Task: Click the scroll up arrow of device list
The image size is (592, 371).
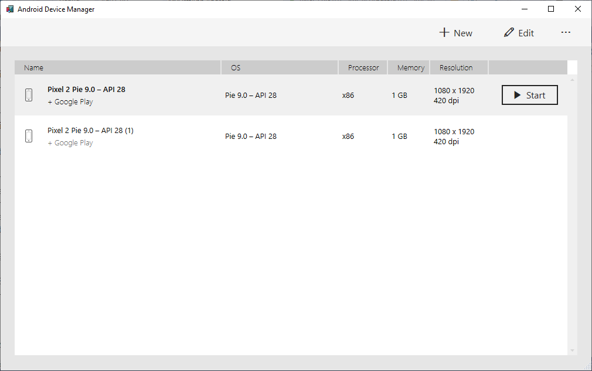Action: coord(573,80)
